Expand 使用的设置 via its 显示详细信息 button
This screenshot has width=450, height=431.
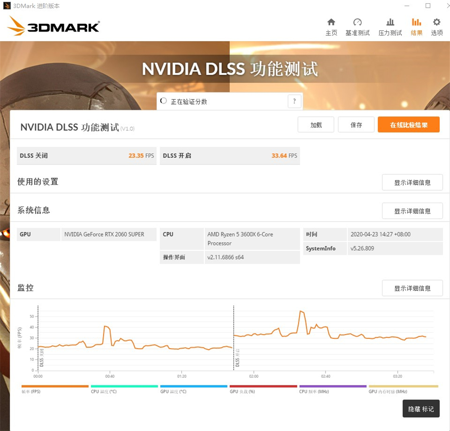click(412, 182)
